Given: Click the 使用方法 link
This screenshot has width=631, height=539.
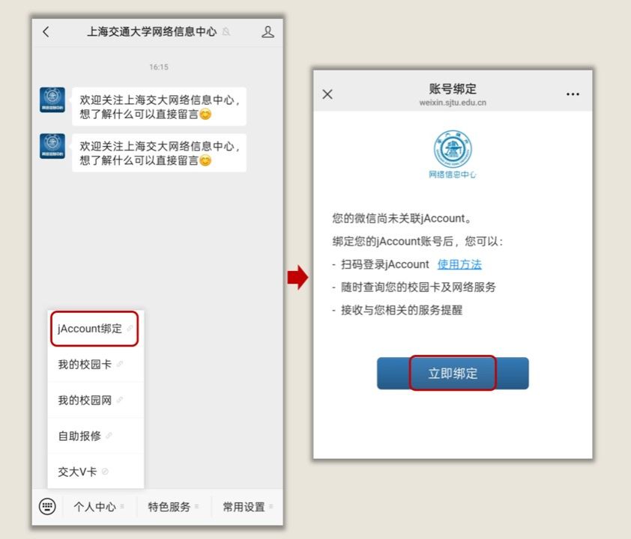Looking at the screenshot, I should (x=459, y=264).
